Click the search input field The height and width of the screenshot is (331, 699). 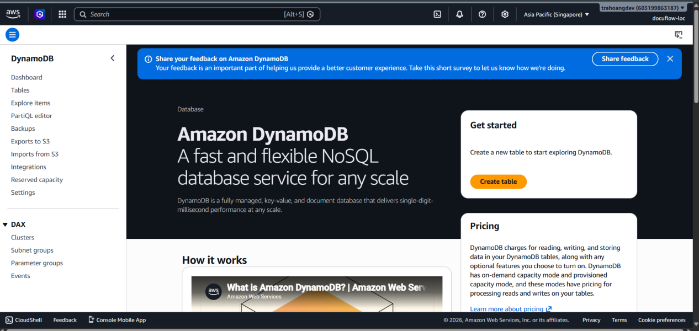(197, 14)
